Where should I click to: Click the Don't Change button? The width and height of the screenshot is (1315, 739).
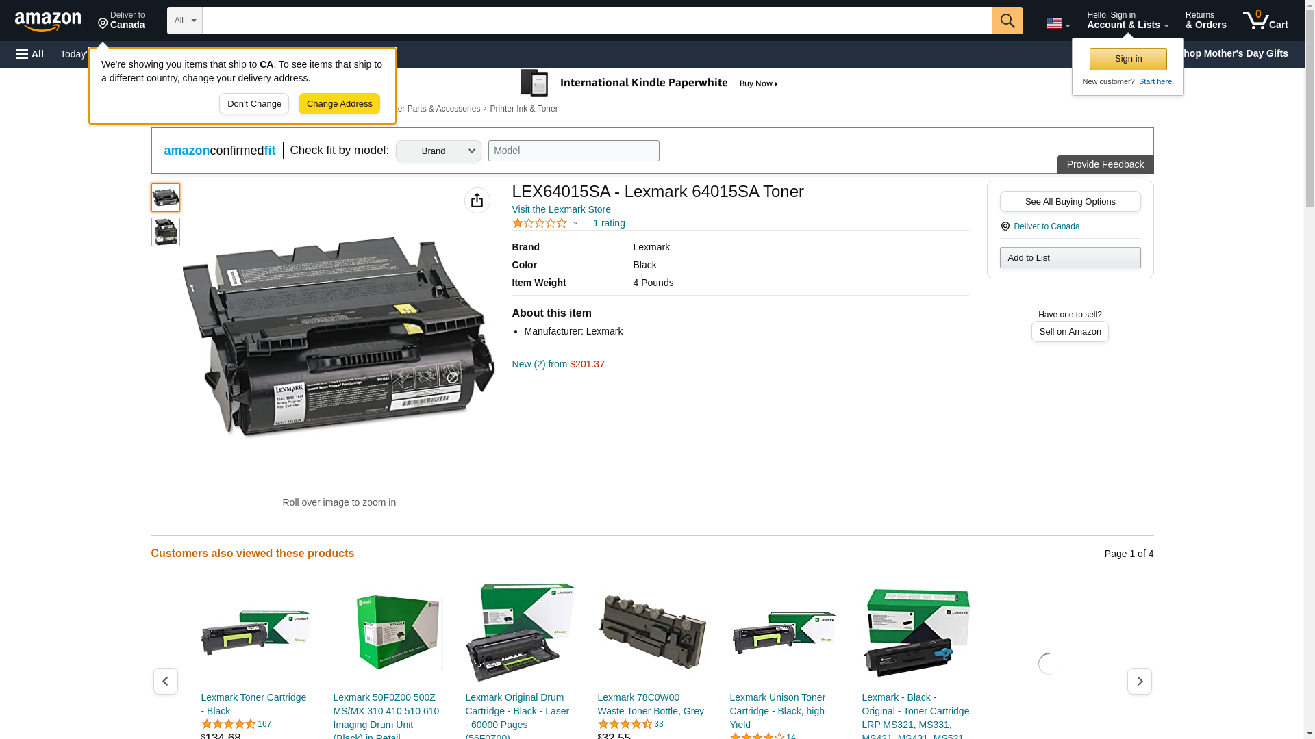253,104
